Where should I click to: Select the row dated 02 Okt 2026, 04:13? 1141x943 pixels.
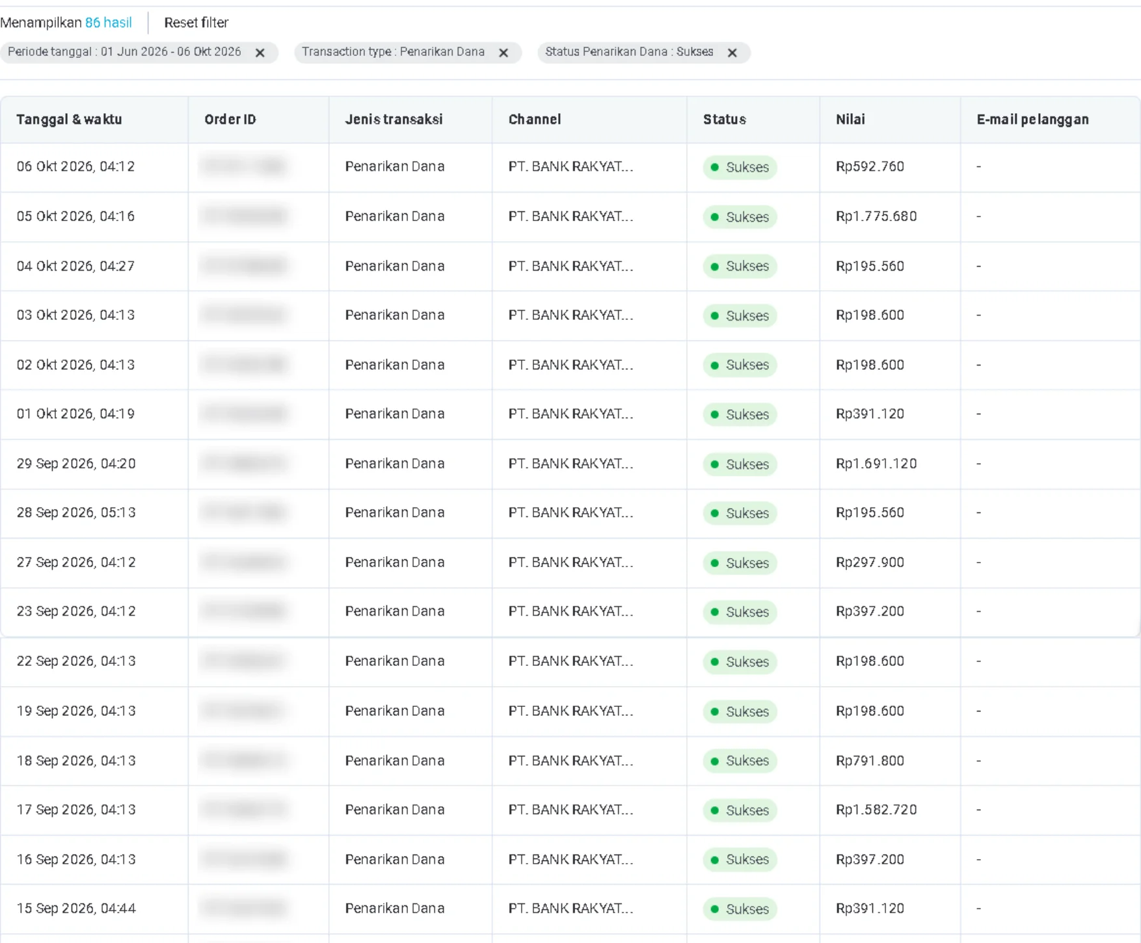570,365
